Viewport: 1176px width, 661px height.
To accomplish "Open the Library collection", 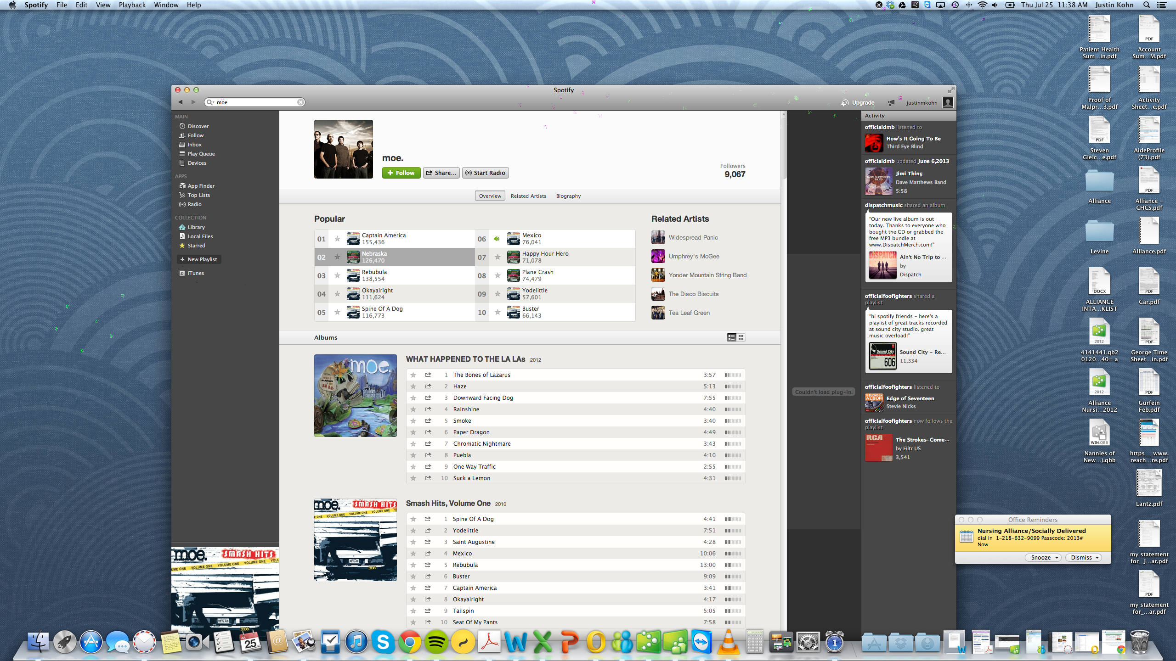I will click(x=196, y=227).
